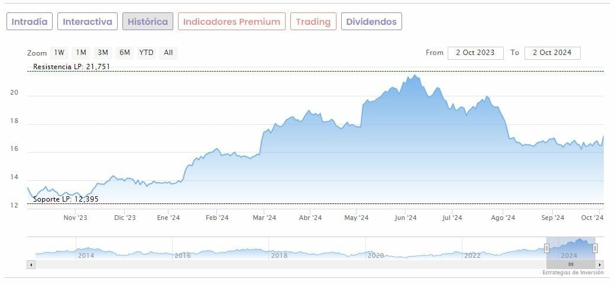The width and height of the screenshot is (615, 285).
Task: Show All historical data
Action: point(169,53)
